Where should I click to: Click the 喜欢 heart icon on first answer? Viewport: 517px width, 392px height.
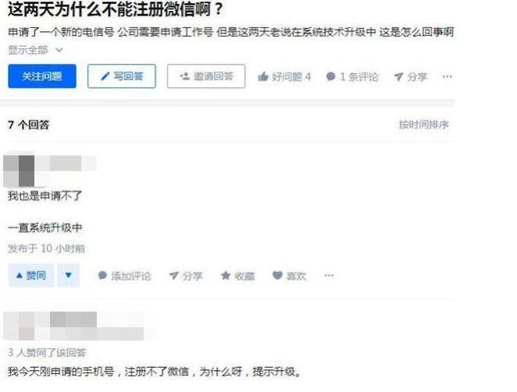(278, 275)
